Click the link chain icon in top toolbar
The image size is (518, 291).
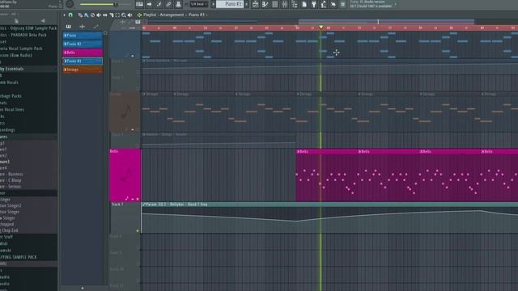tap(168, 4)
